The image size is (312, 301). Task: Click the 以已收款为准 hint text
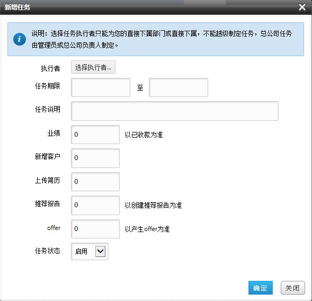click(144, 135)
